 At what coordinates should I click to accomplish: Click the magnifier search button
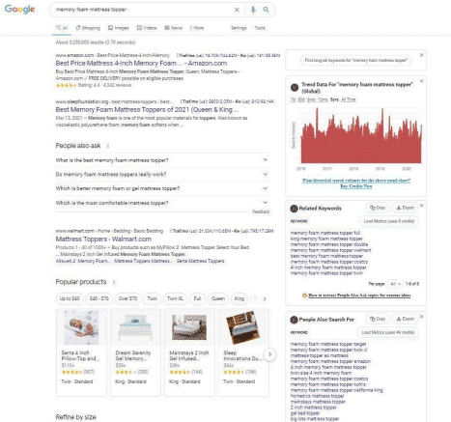(266, 10)
